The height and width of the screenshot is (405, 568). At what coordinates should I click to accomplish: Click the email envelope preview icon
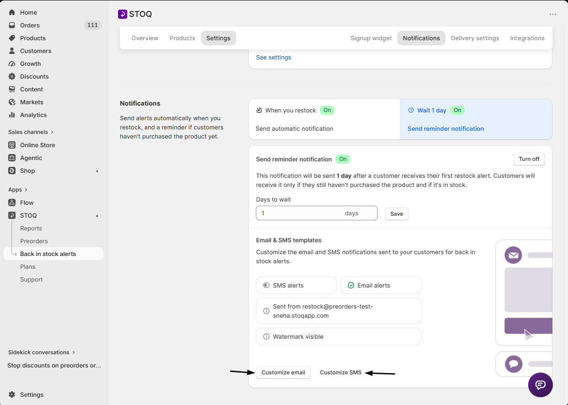tap(513, 255)
